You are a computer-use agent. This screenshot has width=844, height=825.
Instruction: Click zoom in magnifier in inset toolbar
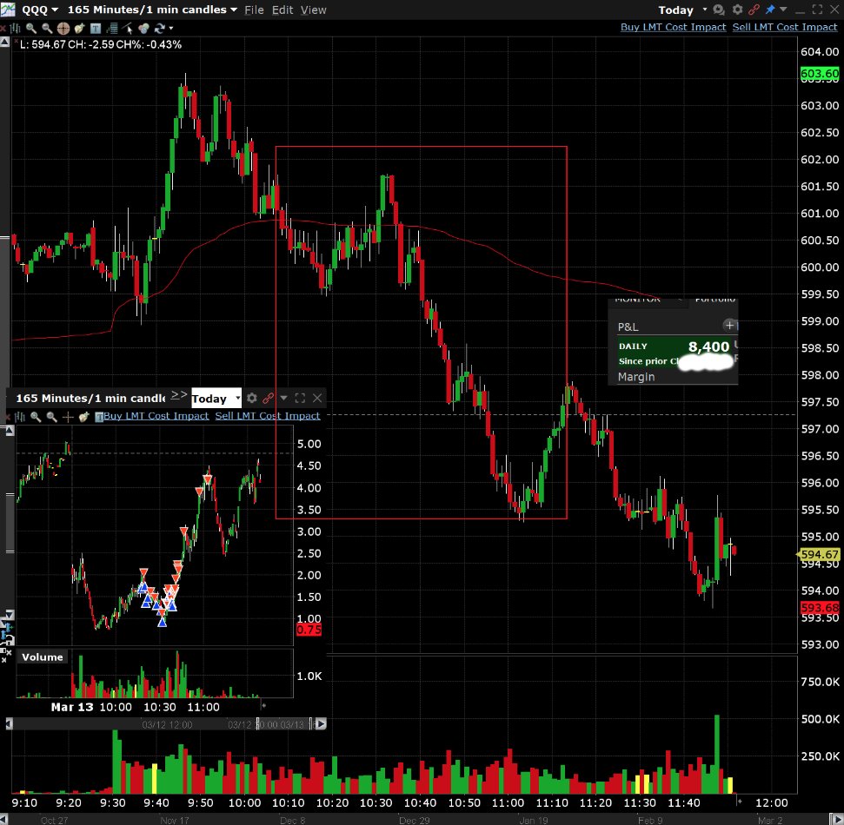(36, 417)
